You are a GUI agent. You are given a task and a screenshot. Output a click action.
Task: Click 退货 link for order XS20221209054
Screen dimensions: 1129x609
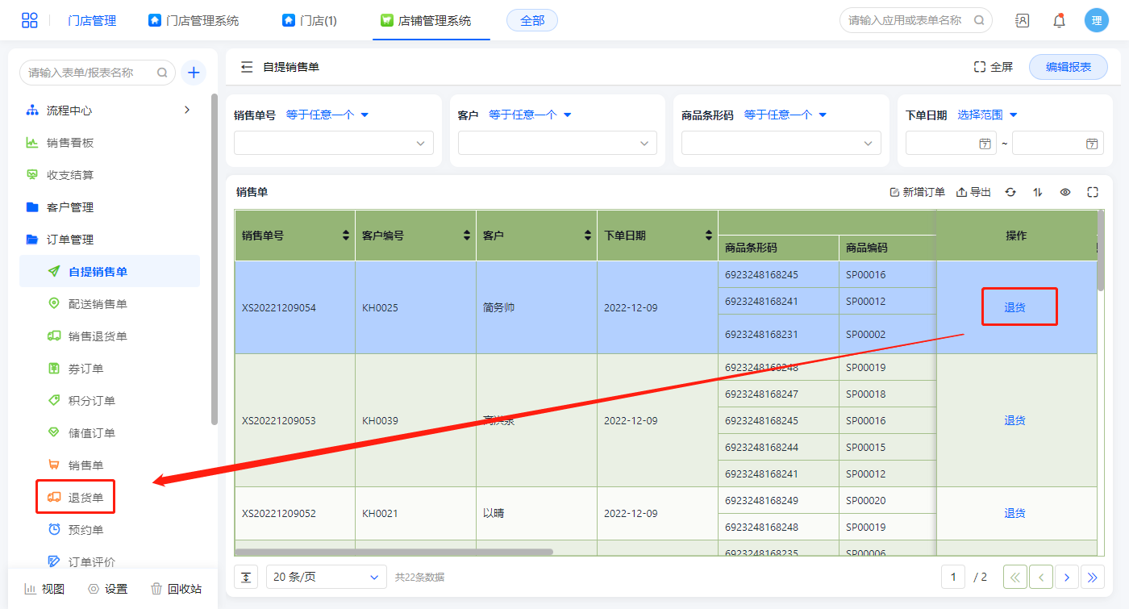(x=1014, y=307)
